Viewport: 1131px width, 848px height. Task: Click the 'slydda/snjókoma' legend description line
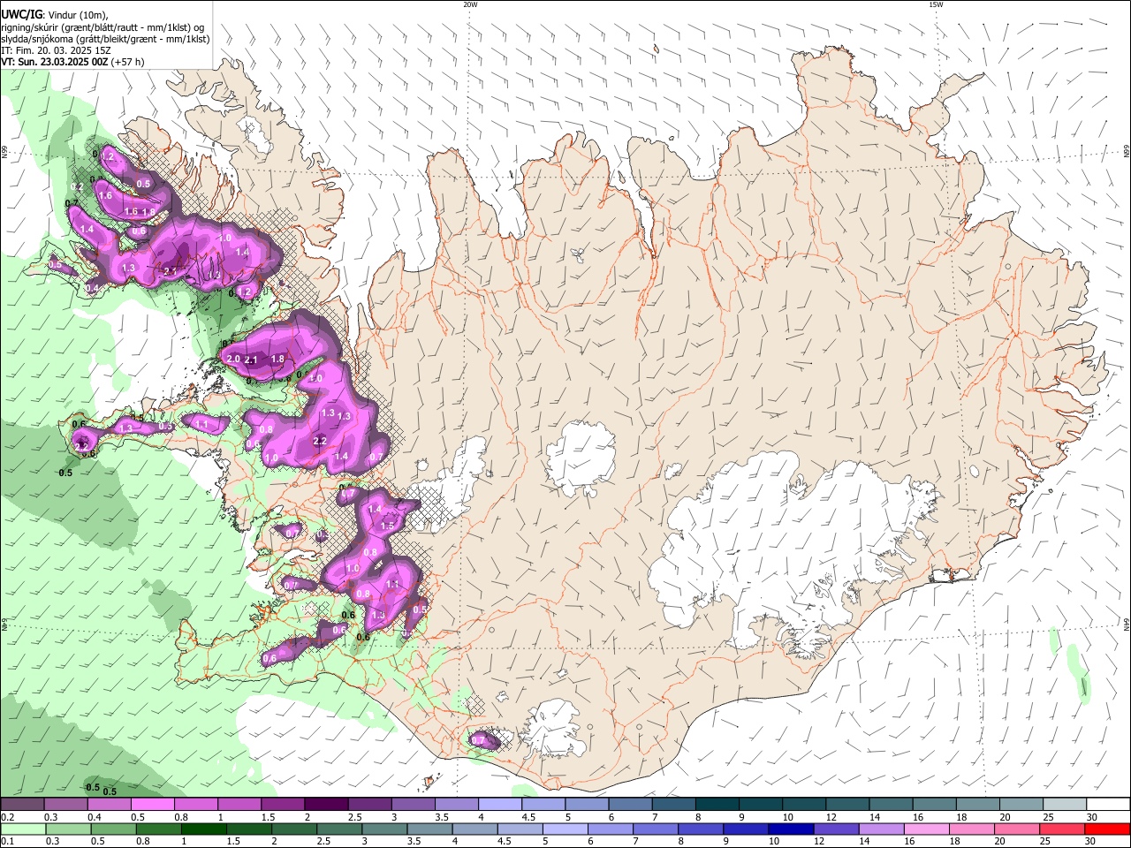pyautogui.click(x=105, y=38)
